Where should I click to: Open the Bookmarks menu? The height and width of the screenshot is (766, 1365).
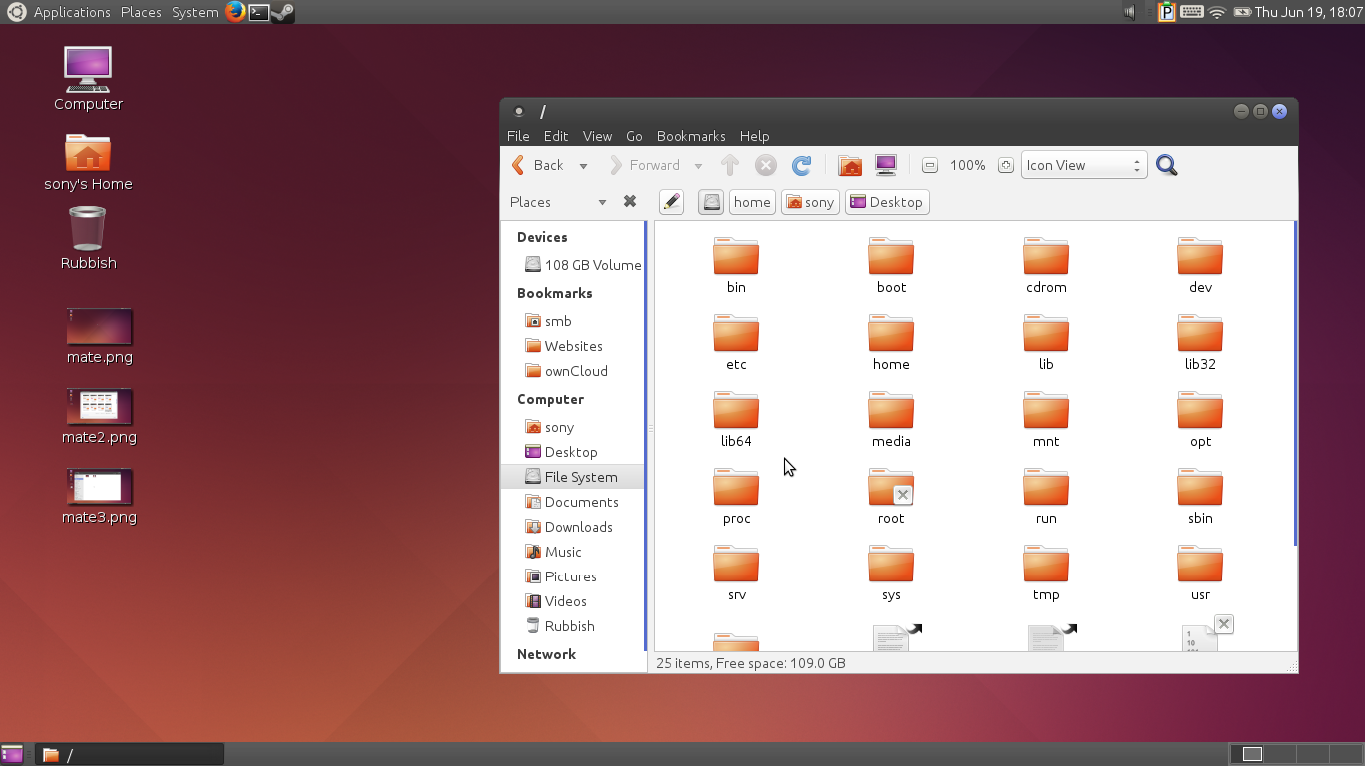(690, 136)
